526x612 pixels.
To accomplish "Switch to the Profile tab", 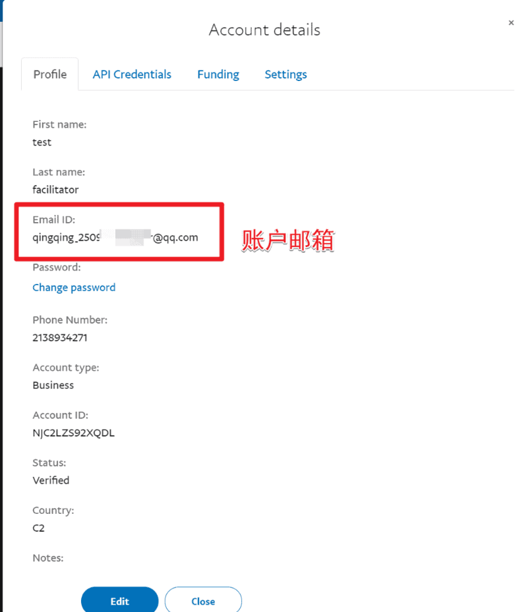I will pyautogui.click(x=50, y=74).
